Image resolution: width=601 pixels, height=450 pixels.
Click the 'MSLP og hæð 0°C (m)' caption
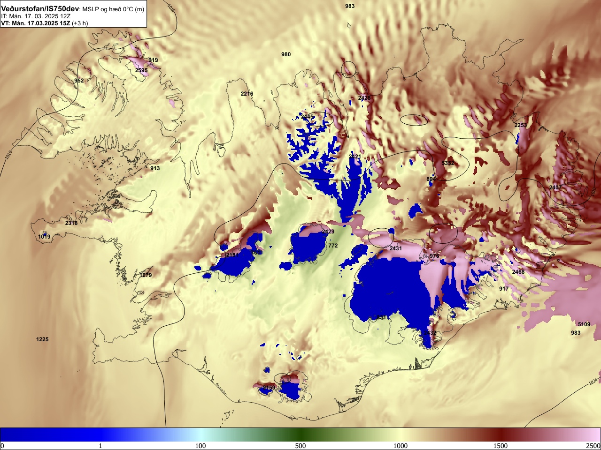point(113,9)
